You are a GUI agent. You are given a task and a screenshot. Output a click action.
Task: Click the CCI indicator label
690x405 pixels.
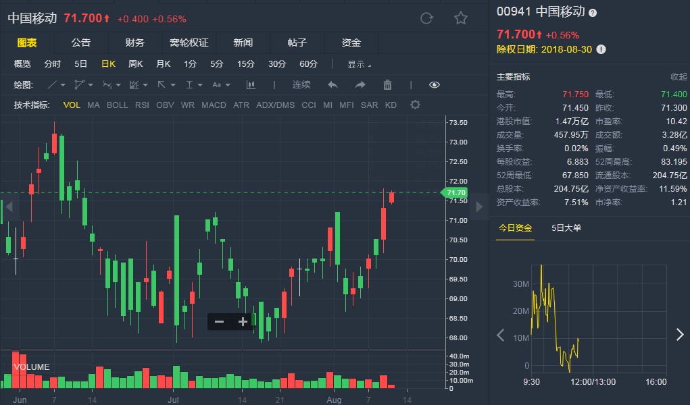pos(309,105)
